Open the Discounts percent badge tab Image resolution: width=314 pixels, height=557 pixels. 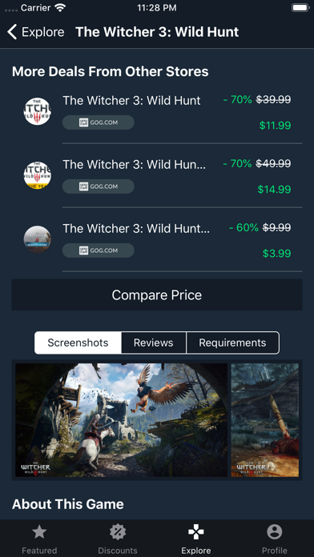tap(118, 531)
